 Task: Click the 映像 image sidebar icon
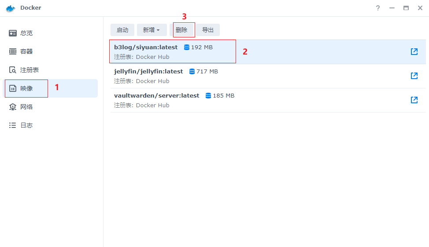(x=13, y=88)
